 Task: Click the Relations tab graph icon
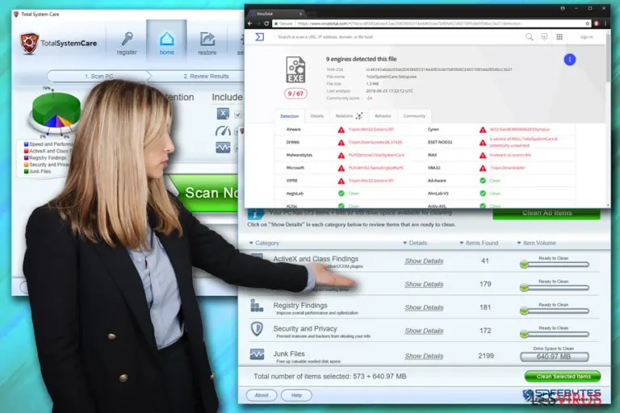pos(359,116)
